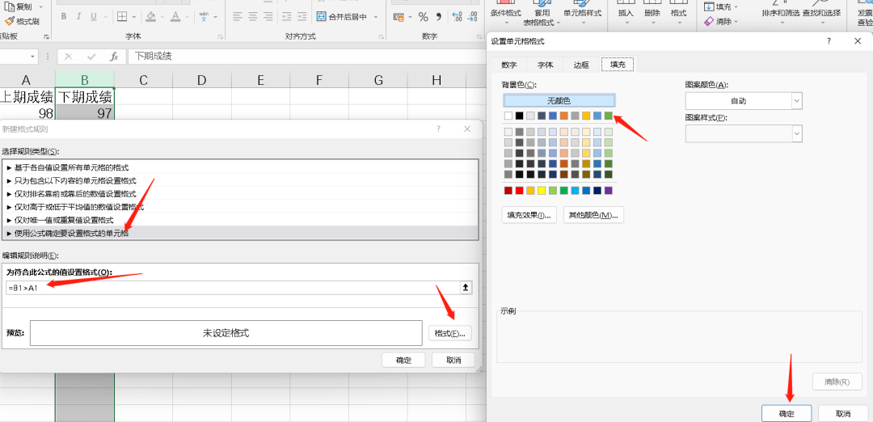Open the 边框 tab in the dialog
Image resolution: width=873 pixels, height=422 pixels.
tap(581, 65)
